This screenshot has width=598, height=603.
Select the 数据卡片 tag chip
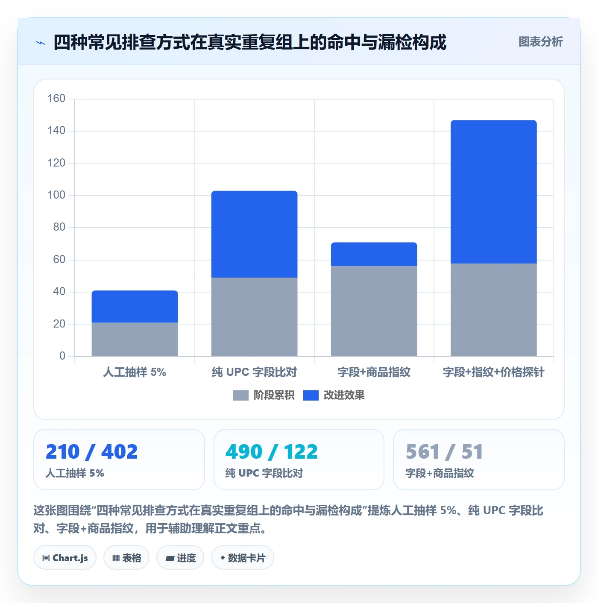243,558
